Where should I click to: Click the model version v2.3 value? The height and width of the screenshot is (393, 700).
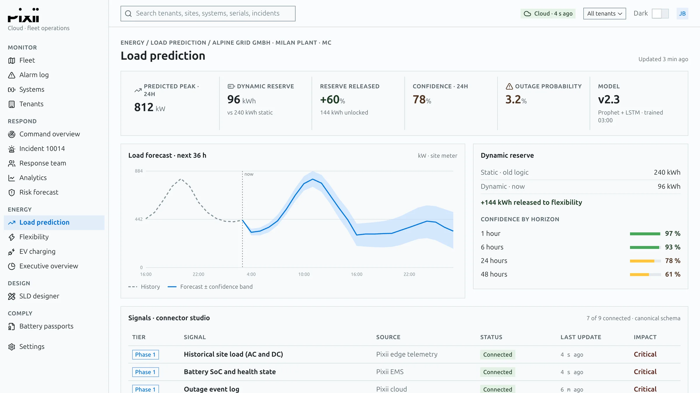click(x=609, y=100)
